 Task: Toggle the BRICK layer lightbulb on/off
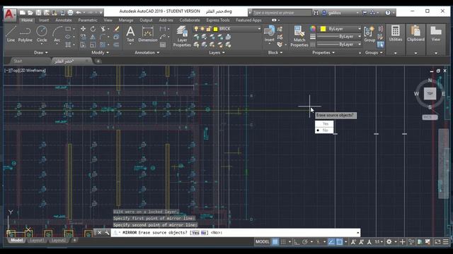point(196,29)
